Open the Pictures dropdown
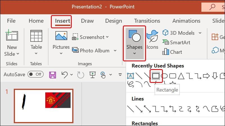 [x=61, y=53]
